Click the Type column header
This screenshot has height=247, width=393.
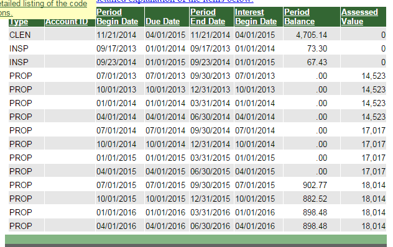(19, 22)
